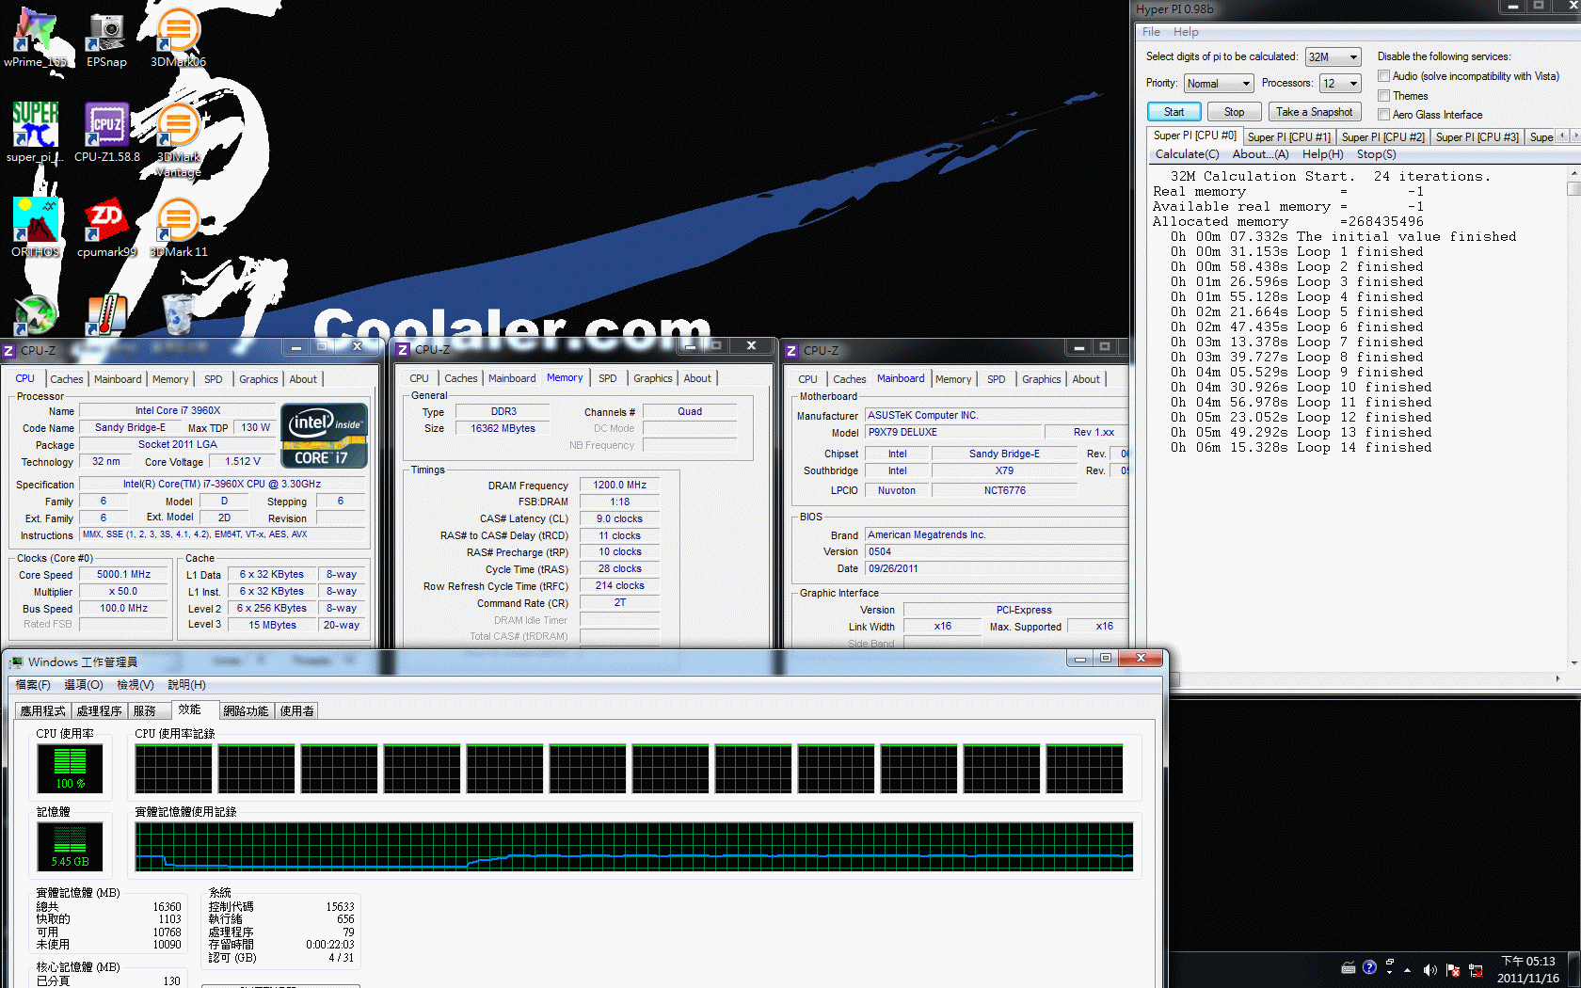Click the Show desktop button

(1574, 969)
